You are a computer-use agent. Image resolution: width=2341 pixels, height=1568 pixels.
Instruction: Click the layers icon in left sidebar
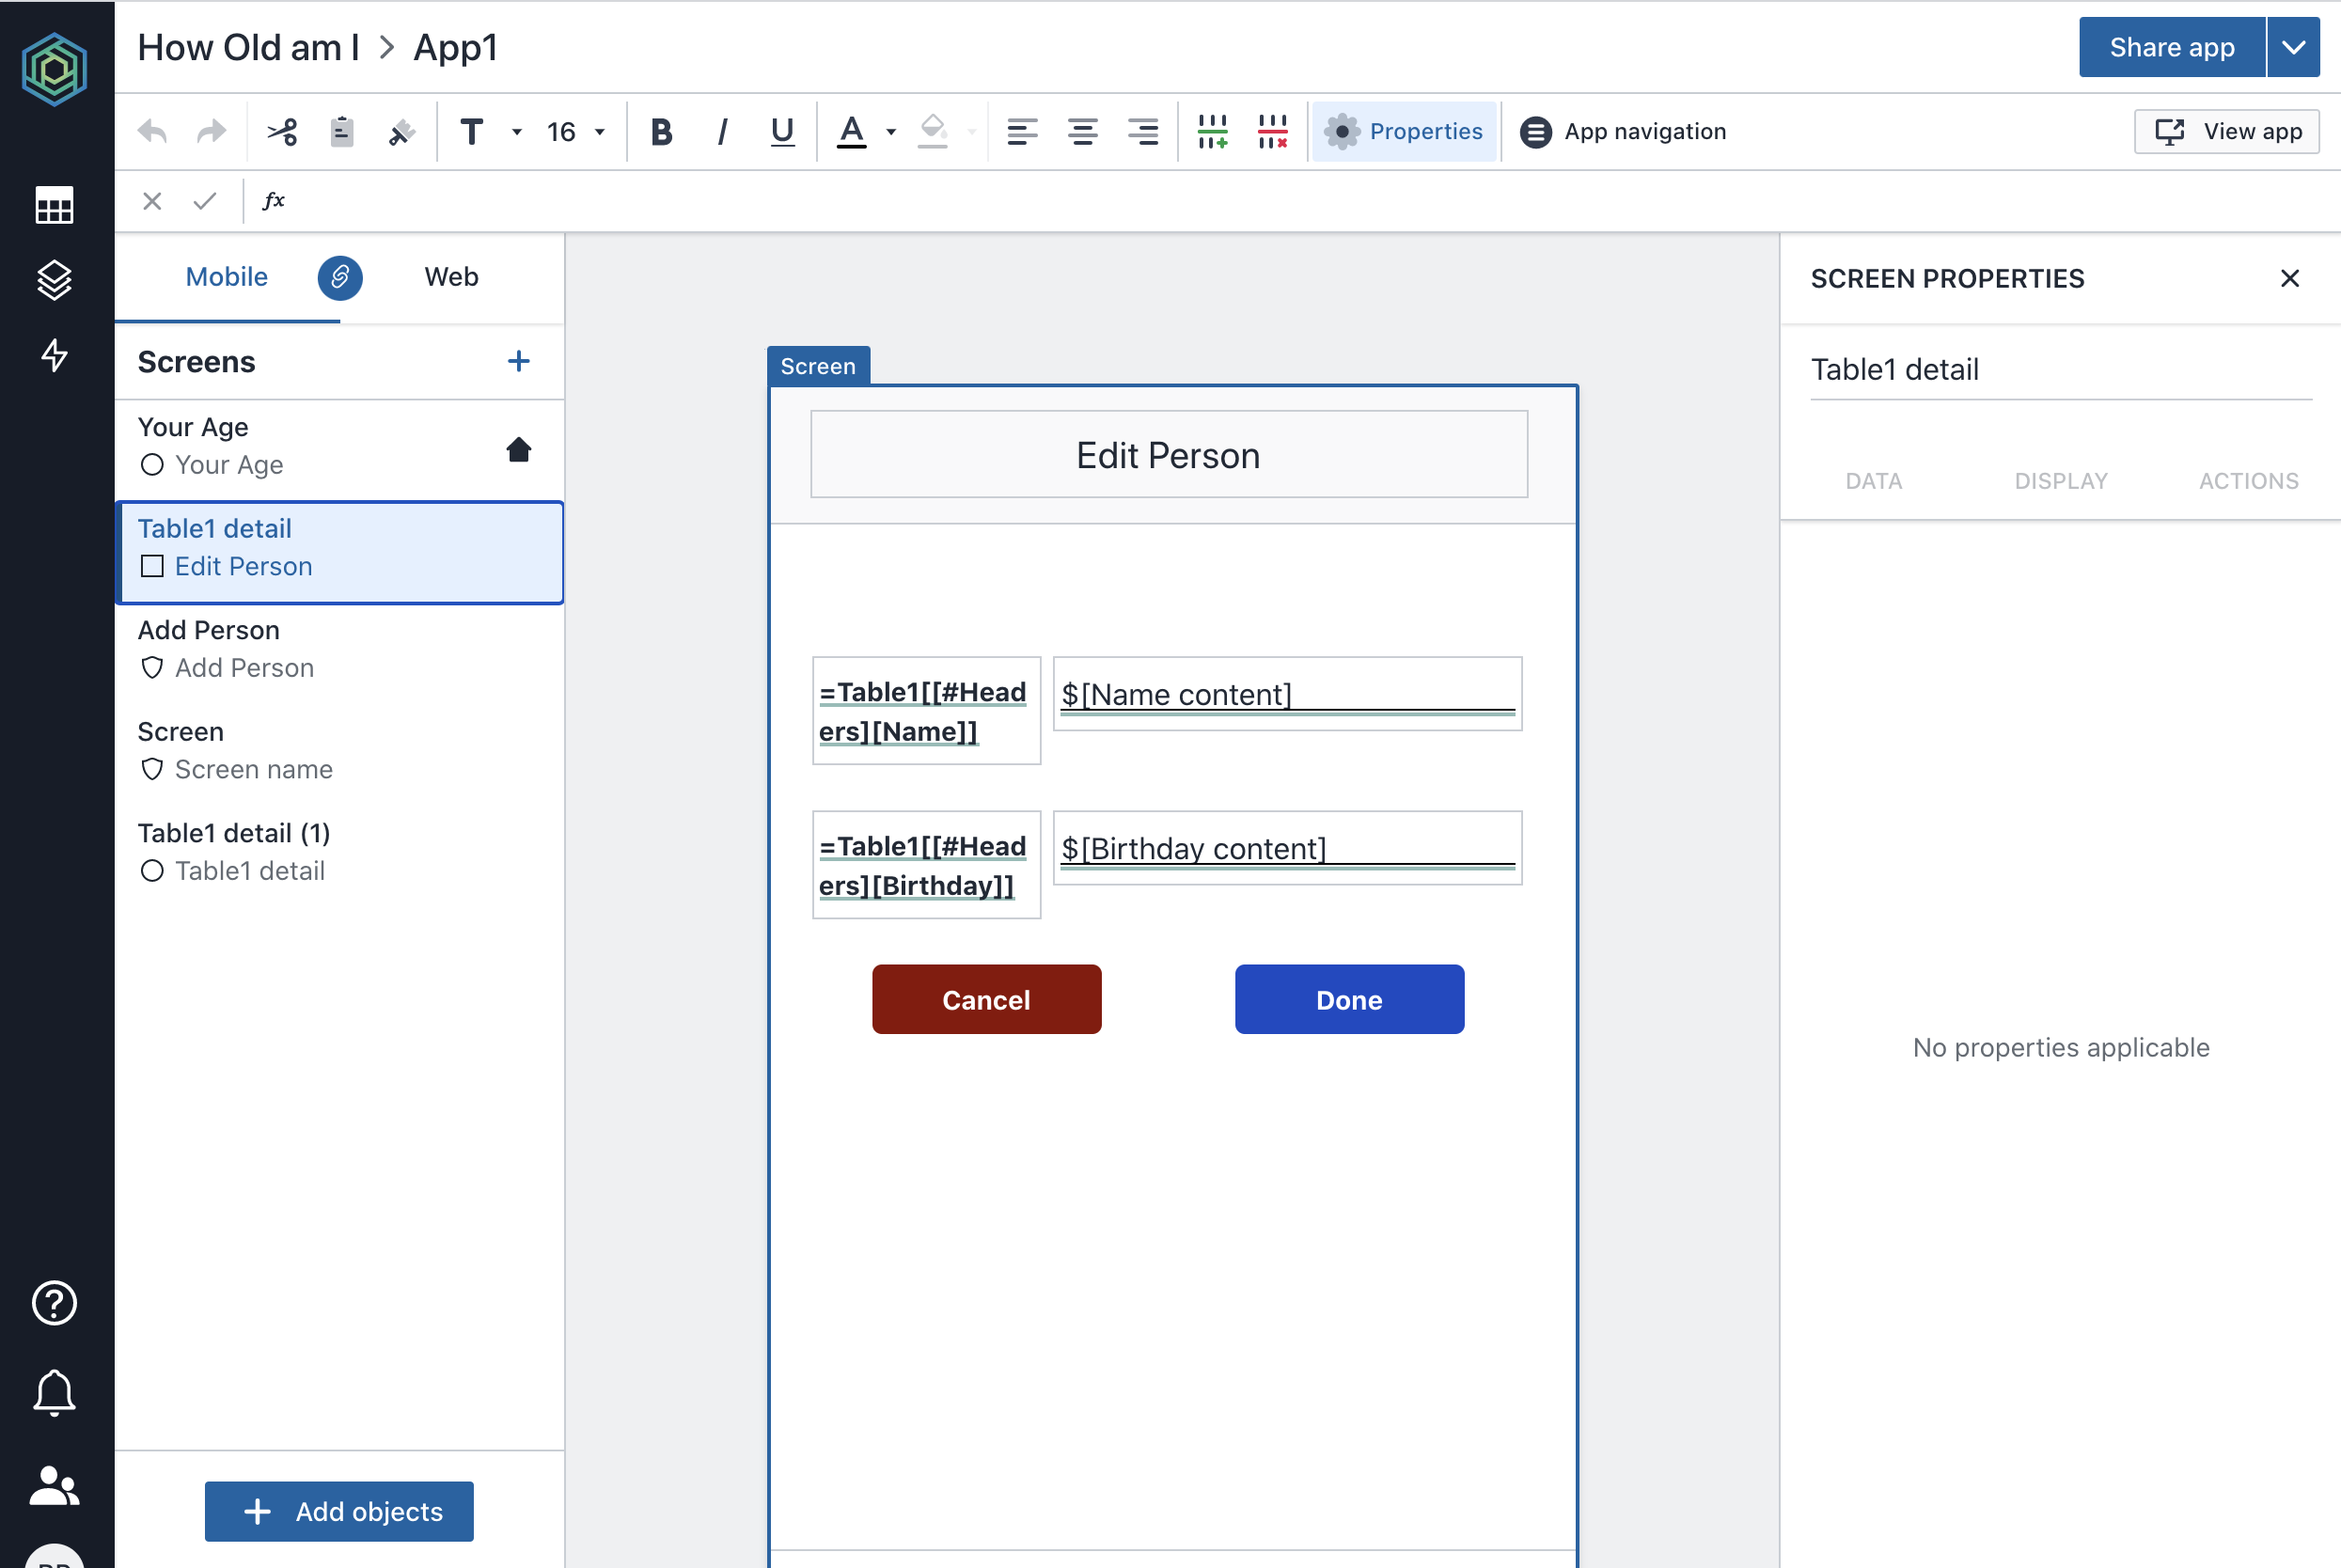click(x=54, y=280)
